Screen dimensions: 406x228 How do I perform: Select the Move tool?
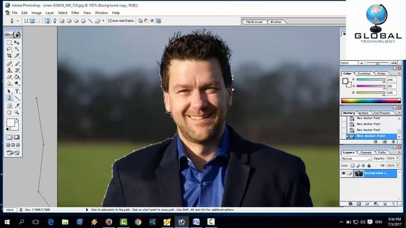(17, 42)
